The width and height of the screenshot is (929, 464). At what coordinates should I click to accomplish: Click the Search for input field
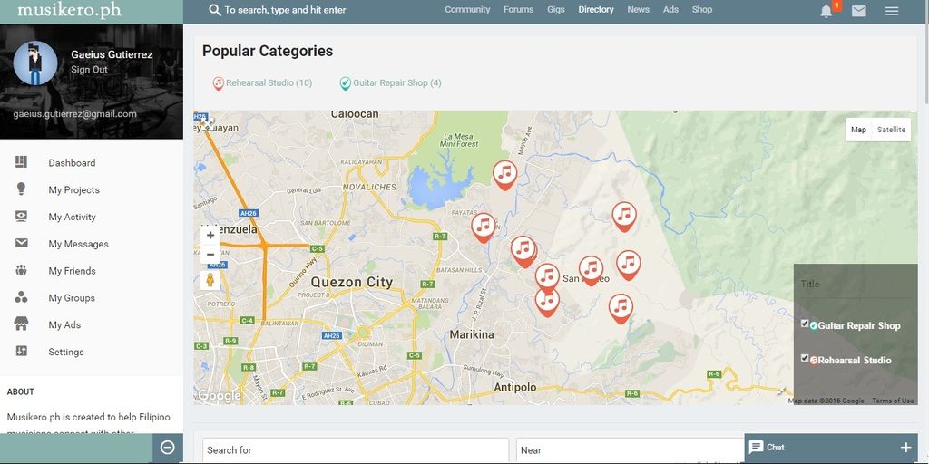pyautogui.click(x=356, y=450)
